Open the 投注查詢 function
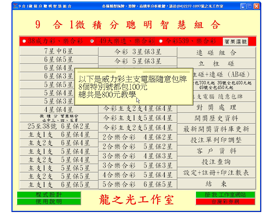 pyautogui.click(x=216, y=162)
